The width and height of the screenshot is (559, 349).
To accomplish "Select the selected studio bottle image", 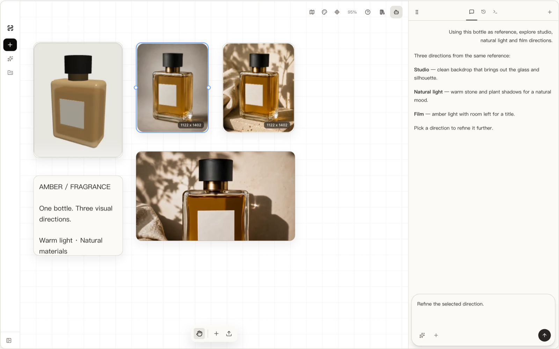I will pyautogui.click(x=172, y=88).
